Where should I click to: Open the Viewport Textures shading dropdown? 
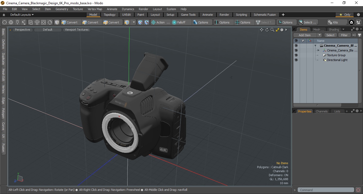point(77,30)
